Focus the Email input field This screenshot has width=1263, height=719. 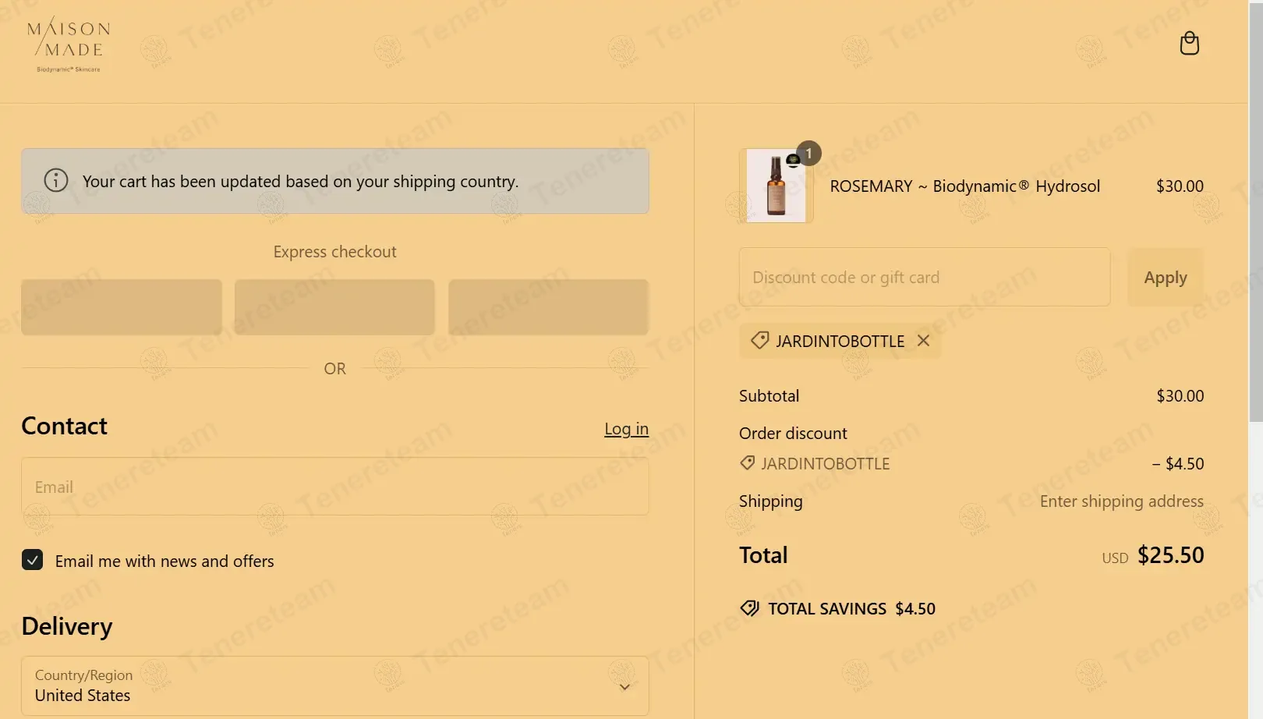pyautogui.click(x=334, y=487)
